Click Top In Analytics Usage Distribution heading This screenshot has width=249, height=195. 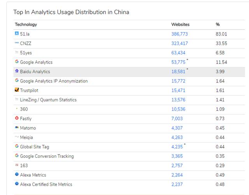coord(71,12)
